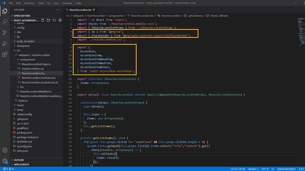Click the errors and warnings status indicator
The image size is (305, 171).
click(x=8, y=169)
